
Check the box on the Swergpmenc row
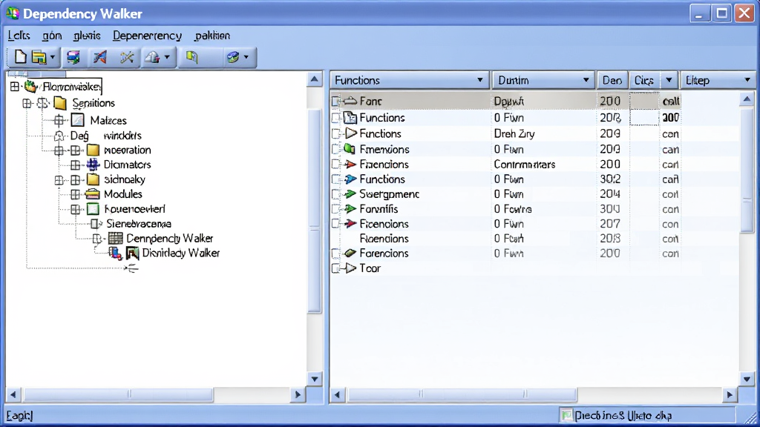[x=335, y=194]
